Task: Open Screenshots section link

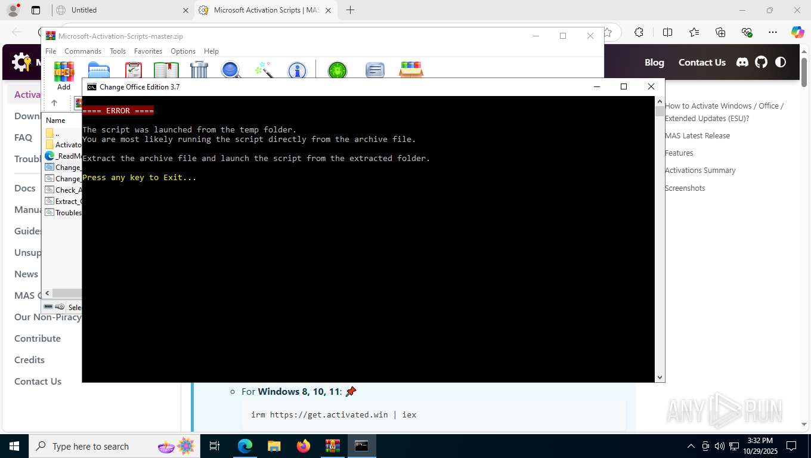Action: (685, 188)
